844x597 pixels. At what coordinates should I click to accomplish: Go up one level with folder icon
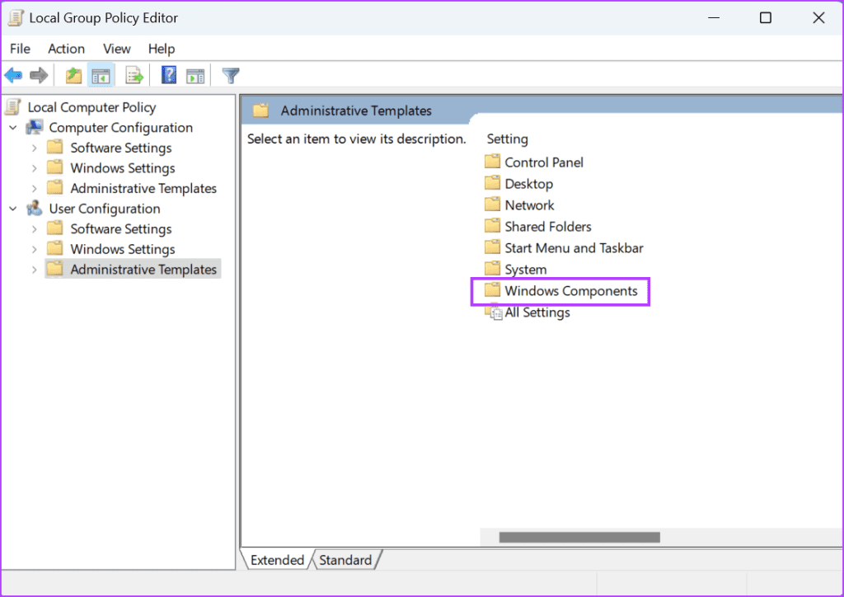73,75
